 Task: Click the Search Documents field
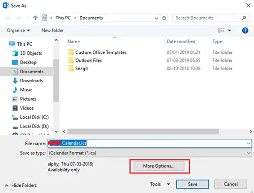pos(211,18)
